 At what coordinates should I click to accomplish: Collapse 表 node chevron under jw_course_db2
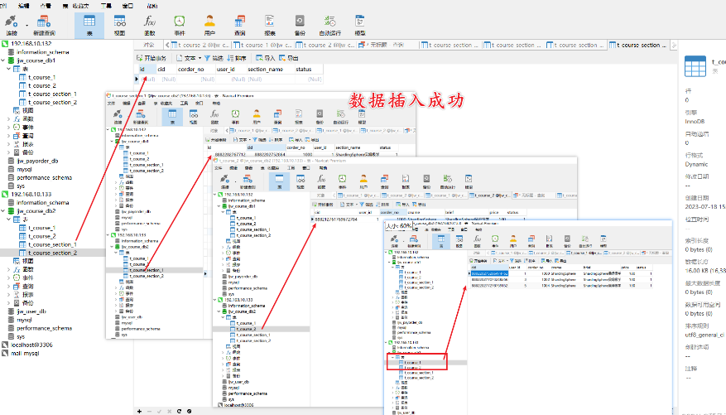9,220
